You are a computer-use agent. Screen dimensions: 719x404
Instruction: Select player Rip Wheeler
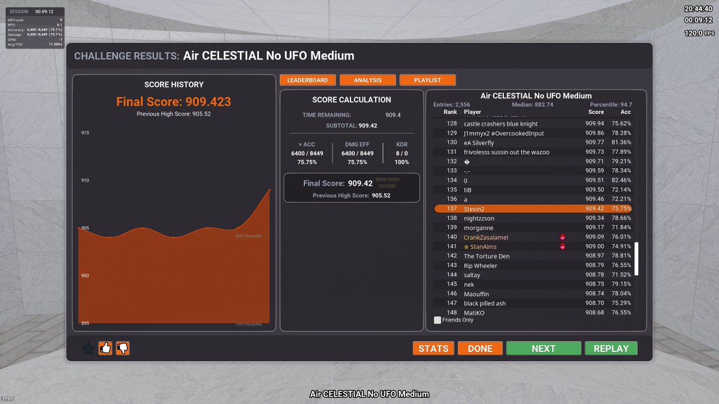[x=481, y=266]
